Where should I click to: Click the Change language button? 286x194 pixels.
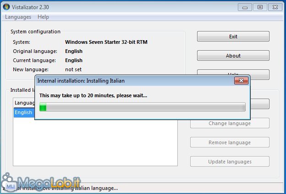pos(230,123)
